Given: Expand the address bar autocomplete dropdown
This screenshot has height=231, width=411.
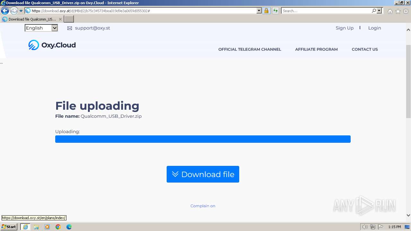Looking at the screenshot, I should click(259, 11).
